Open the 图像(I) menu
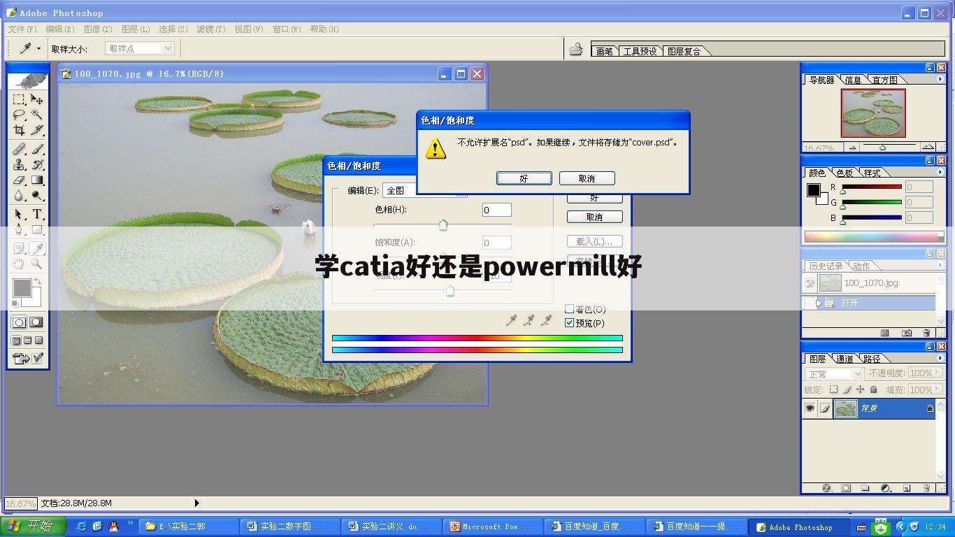This screenshot has width=955, height=537. coord(98,29)
